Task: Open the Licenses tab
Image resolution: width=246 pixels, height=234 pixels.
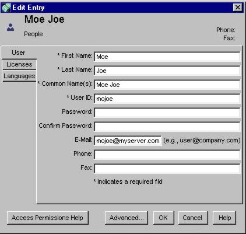Action: (19, 64)
